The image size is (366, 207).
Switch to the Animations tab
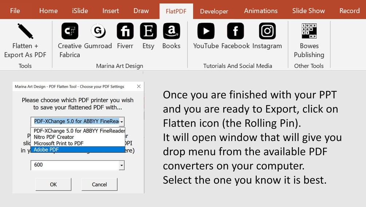(x=261, y=11)
